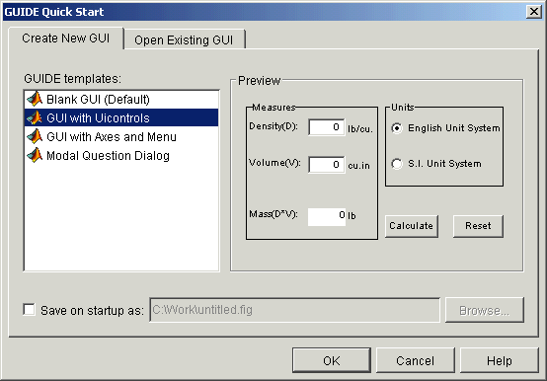Image resolution: width=547 pixels, height=381 pixels.
Task: Click the startup file path text field
Action: pos(295,310)
